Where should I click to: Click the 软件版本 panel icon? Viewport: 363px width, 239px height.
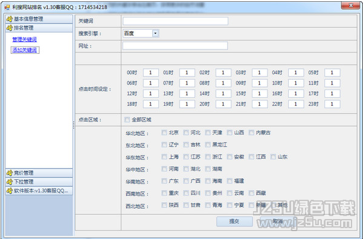[10, 191]
